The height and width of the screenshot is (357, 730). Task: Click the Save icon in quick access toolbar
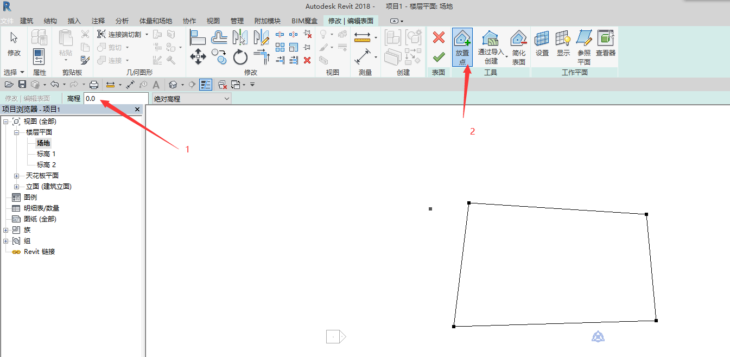coord(22,85)
